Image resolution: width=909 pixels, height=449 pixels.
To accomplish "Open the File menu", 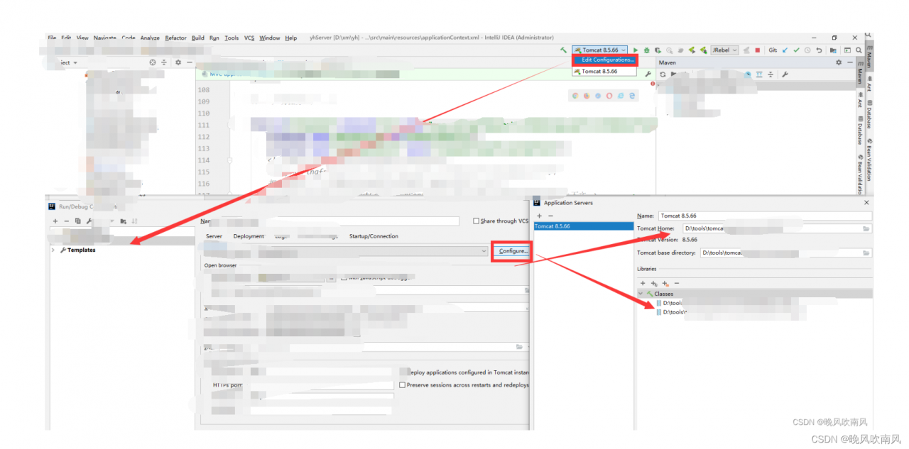I will [52, 38].
